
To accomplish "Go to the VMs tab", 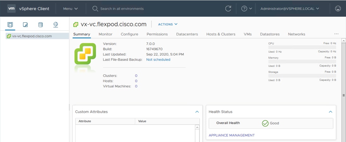I will [248, 34].
